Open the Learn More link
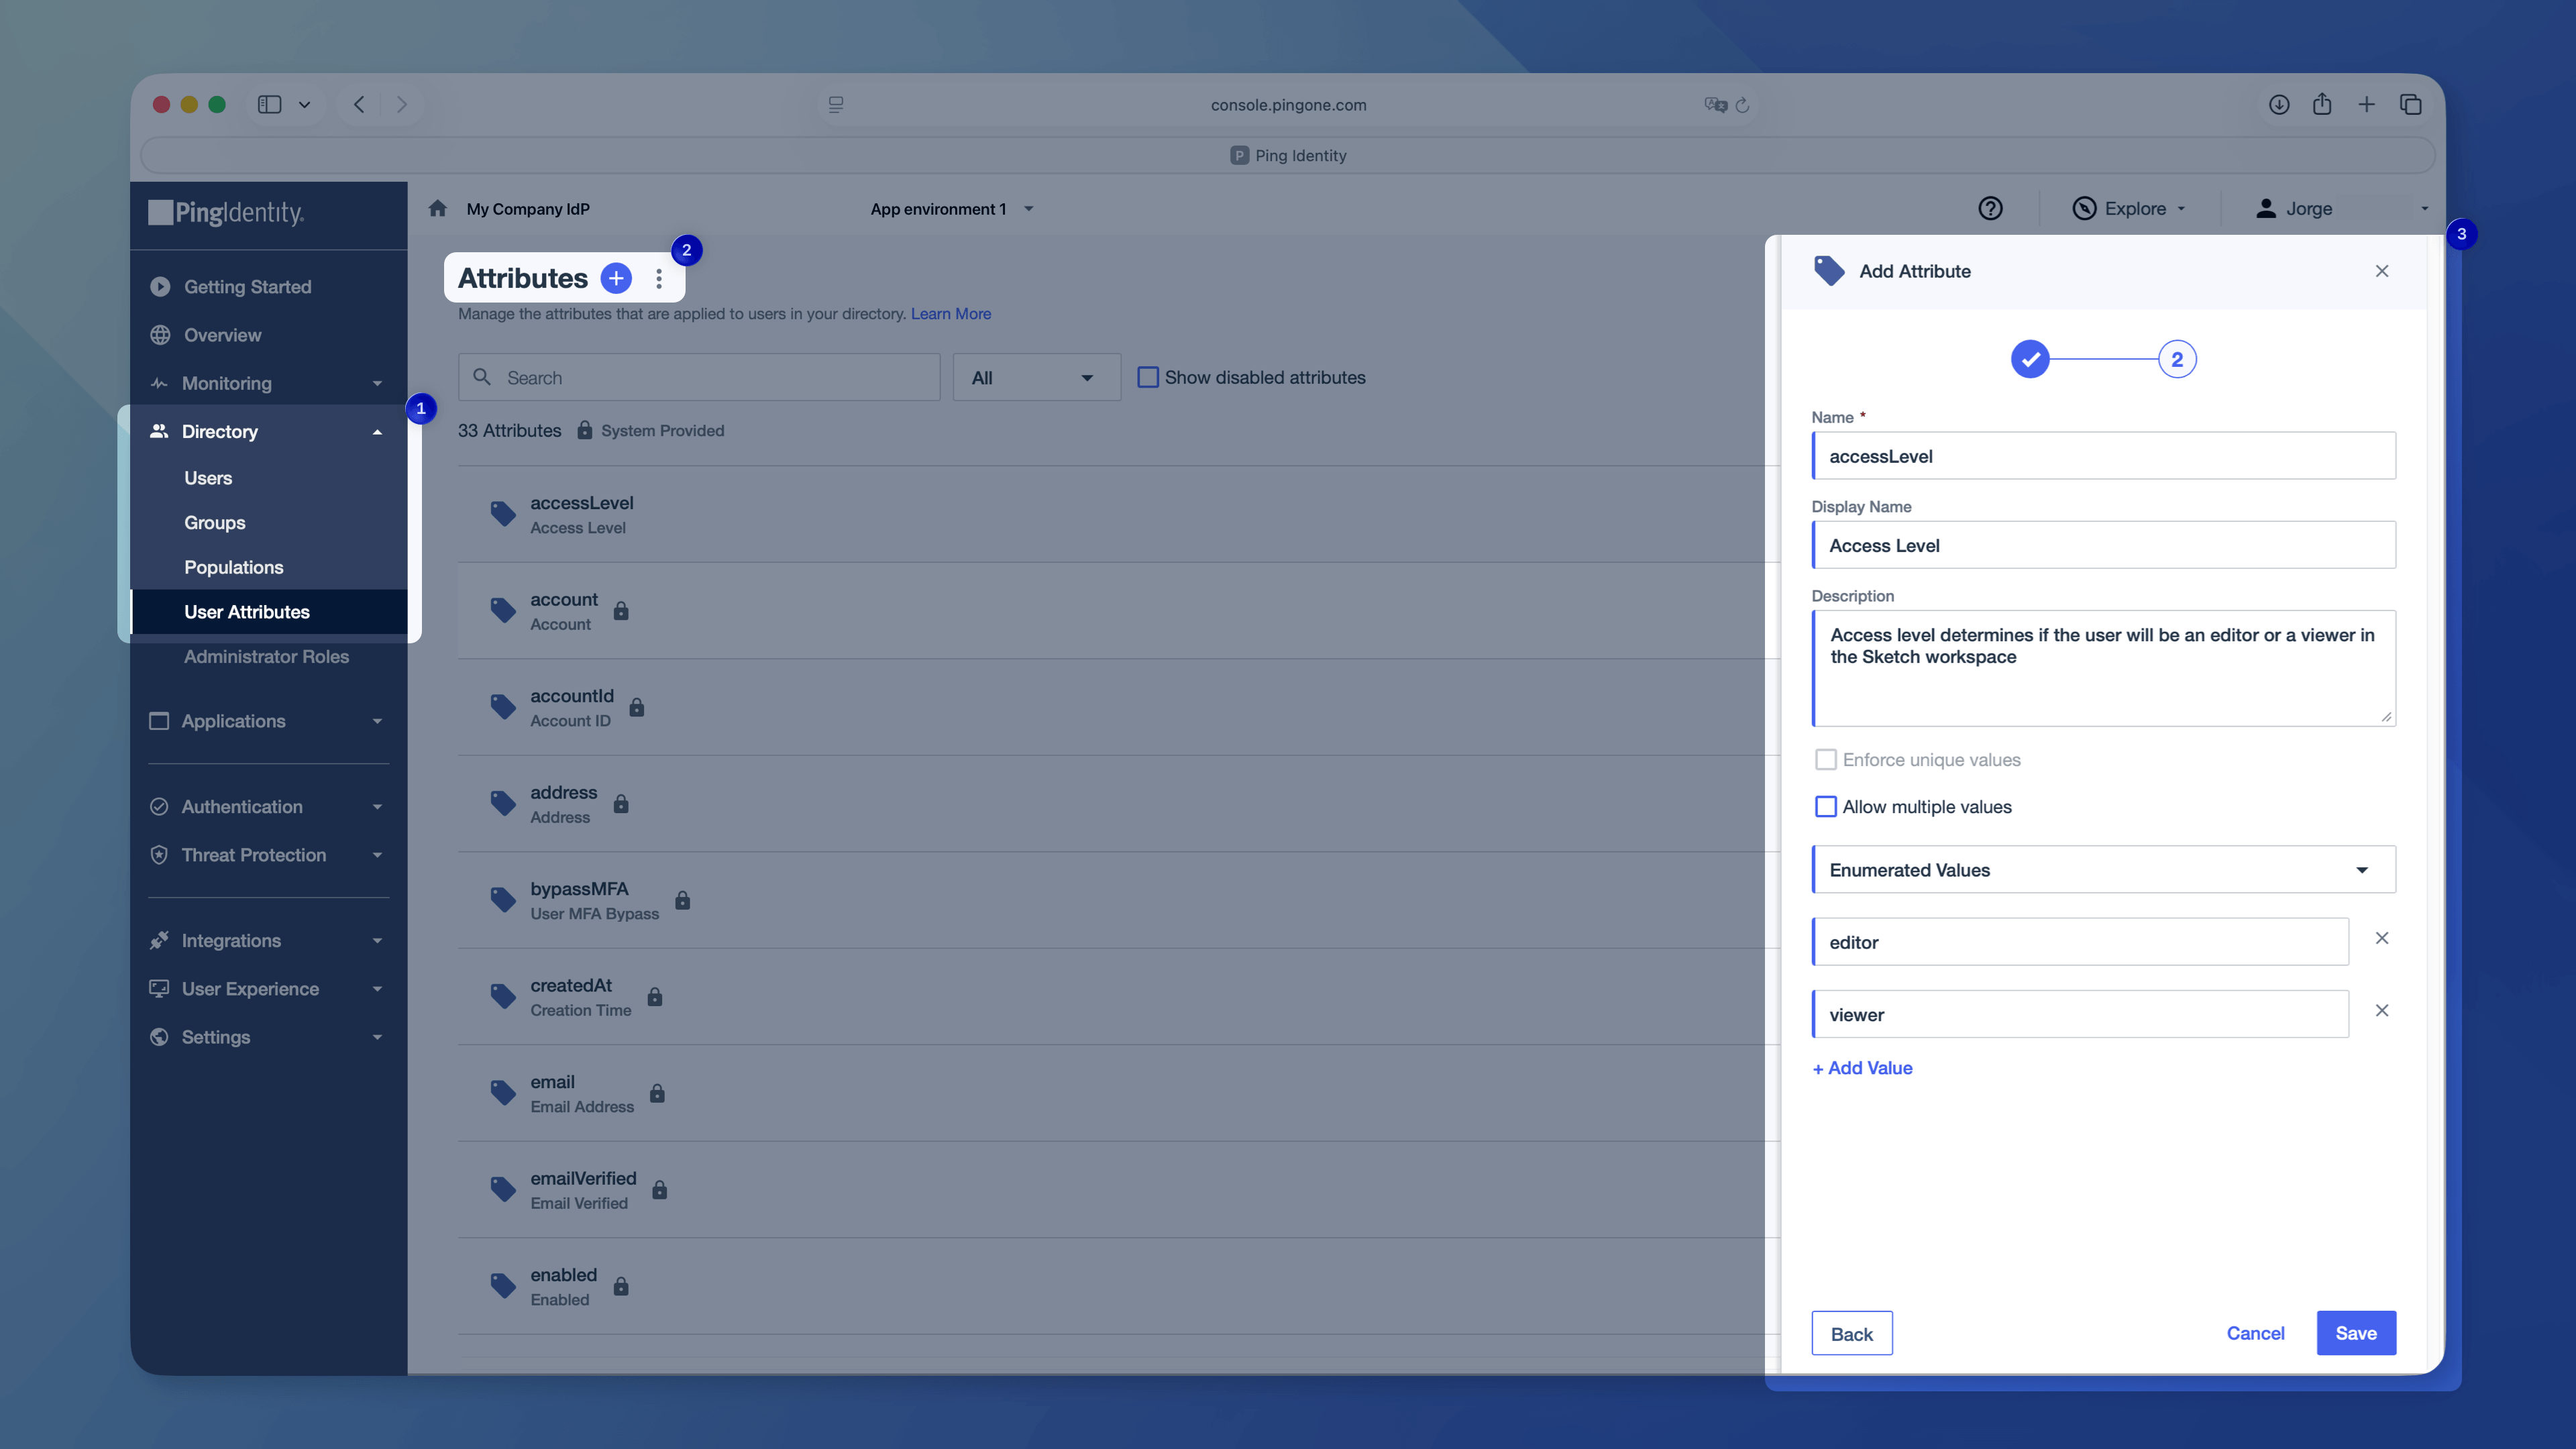 tap(950, 314)
